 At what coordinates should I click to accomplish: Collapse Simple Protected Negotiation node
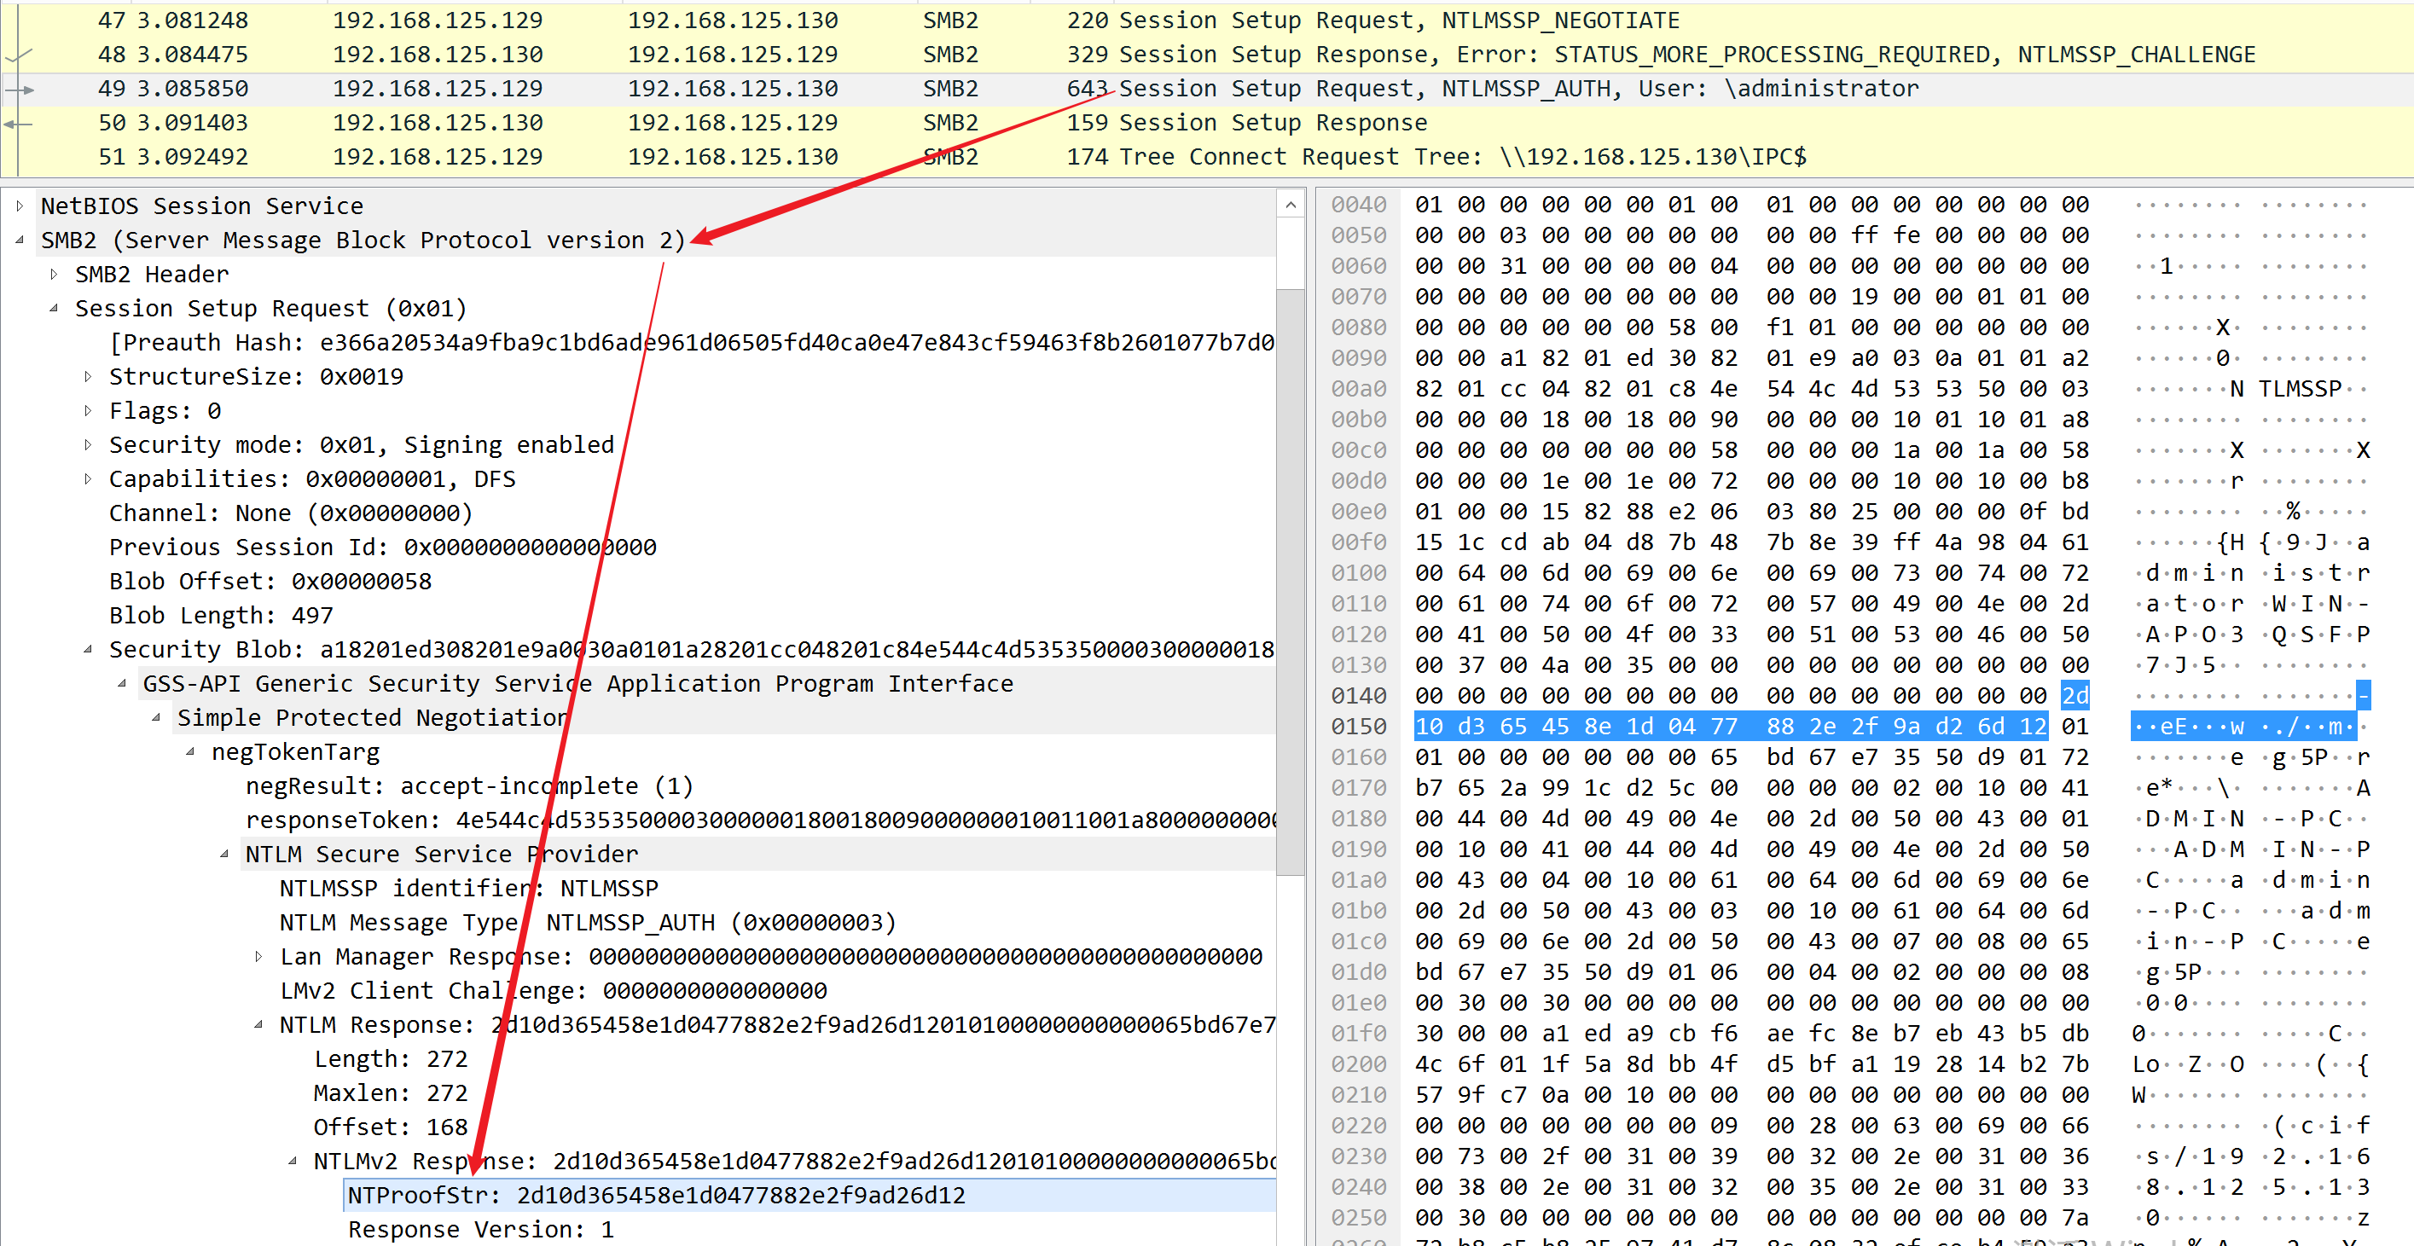(156, 719)
